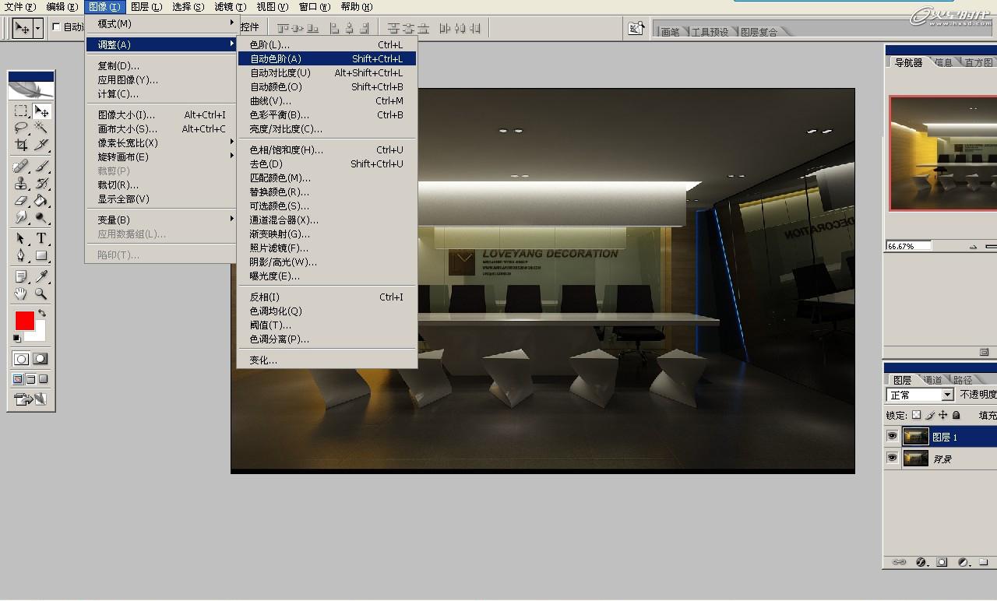This screenshot has height=601, width=997.
Task: Link layers icon in Layers panel
Action: coord(899,561)
